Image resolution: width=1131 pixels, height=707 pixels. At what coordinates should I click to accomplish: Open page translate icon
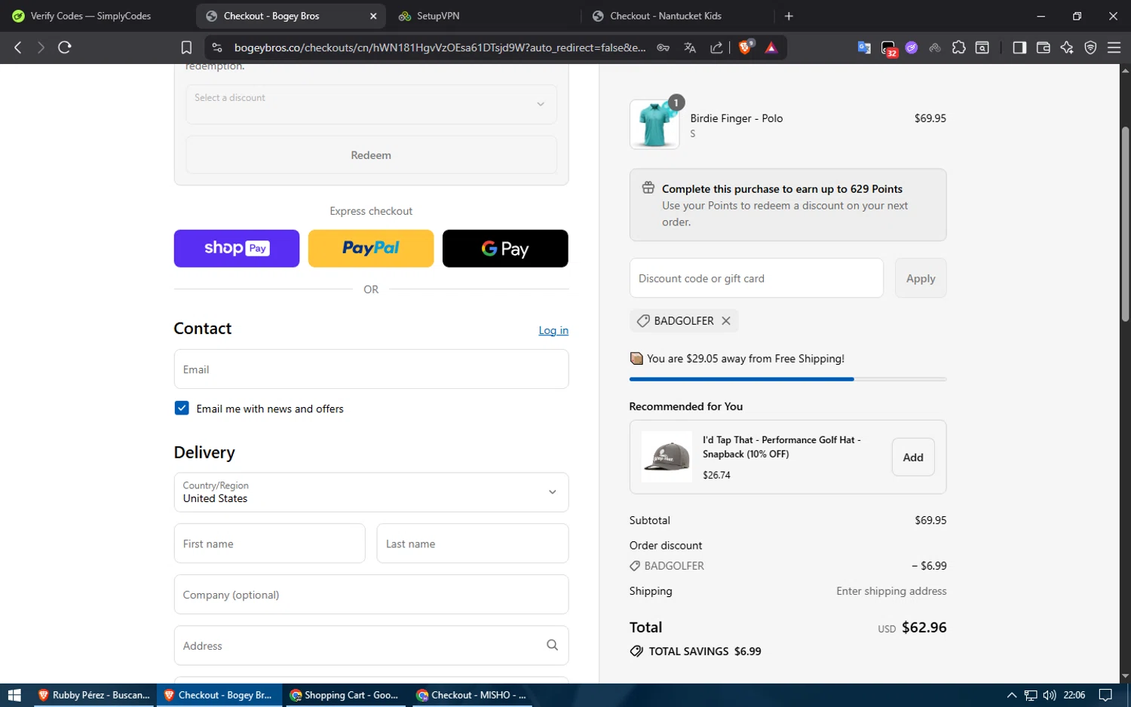coord(690,47)
